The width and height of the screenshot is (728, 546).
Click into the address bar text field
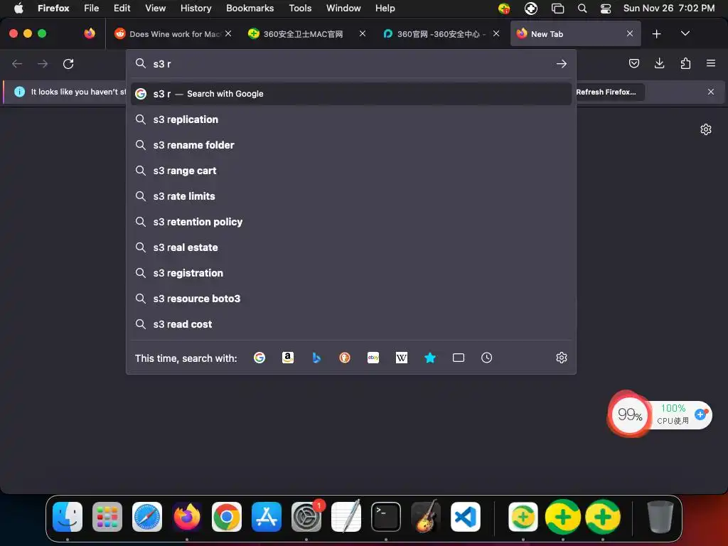click(x=350, y=63)
